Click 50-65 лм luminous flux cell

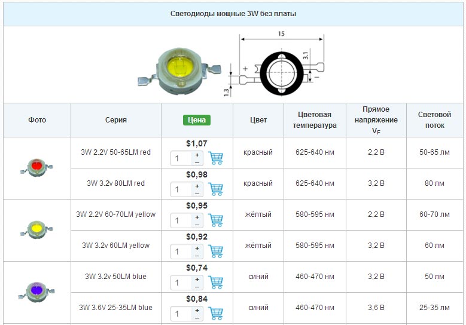[x=434, y=152]
